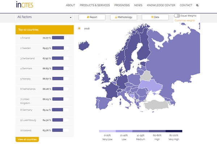Screen dimensions: 217x144
Task: Click the search magnifier icon
Action: click(197, 5)
